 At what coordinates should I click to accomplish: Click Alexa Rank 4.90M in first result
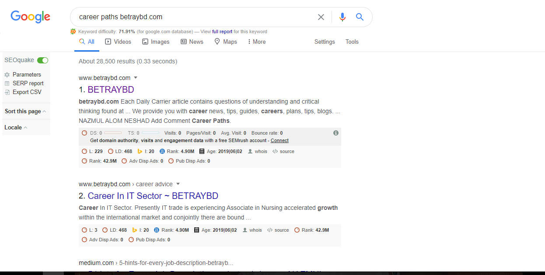(x=177, y=151)
